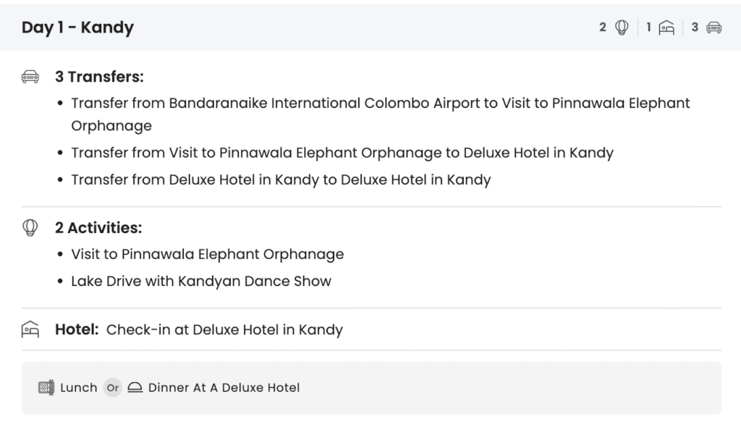Image resolution: width=741 pixels, height=422 pixels.
Task: Click the hotel bed icon in header
Action: [666, 28]
